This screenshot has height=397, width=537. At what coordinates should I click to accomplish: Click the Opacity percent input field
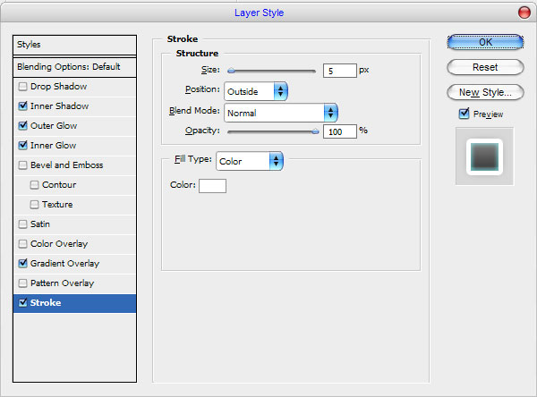pos(340,131)
